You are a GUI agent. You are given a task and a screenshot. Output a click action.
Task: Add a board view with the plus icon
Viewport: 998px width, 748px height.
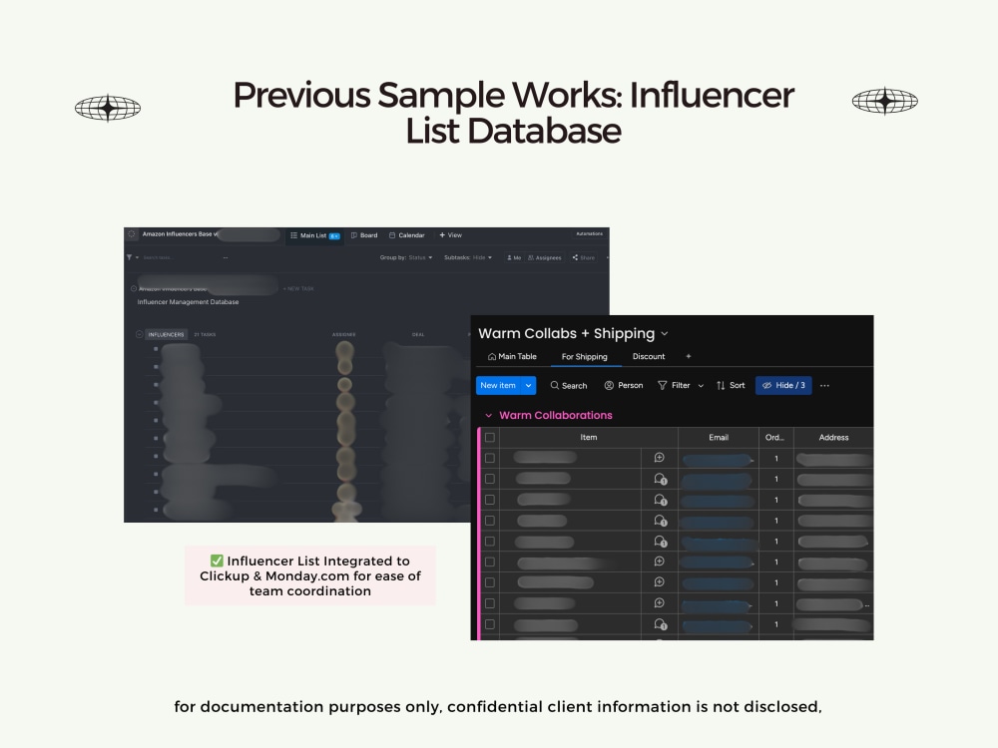point(688,356)
